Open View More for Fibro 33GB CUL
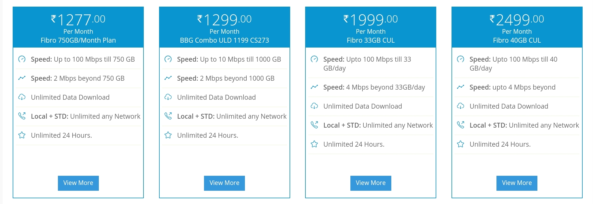593x204 pixels. click(371, 183)
